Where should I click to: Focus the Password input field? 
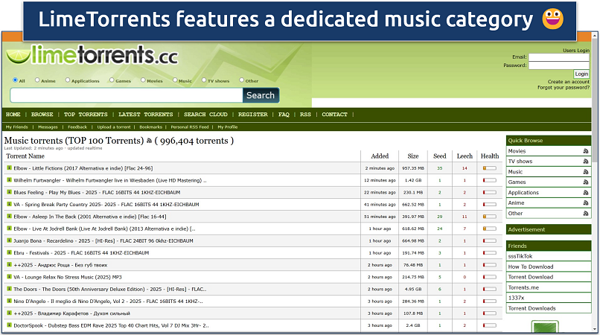point(558,66)
